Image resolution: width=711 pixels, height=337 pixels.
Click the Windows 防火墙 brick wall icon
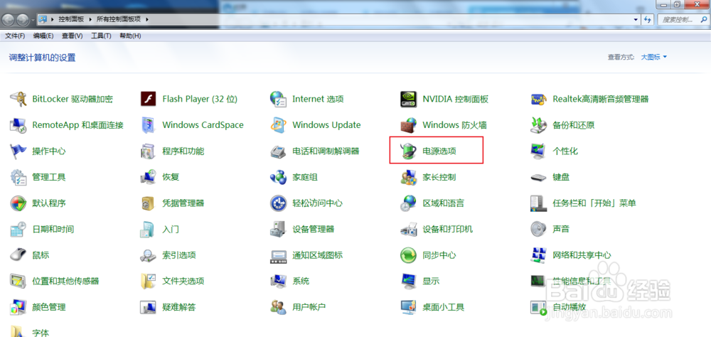[409, 125]
